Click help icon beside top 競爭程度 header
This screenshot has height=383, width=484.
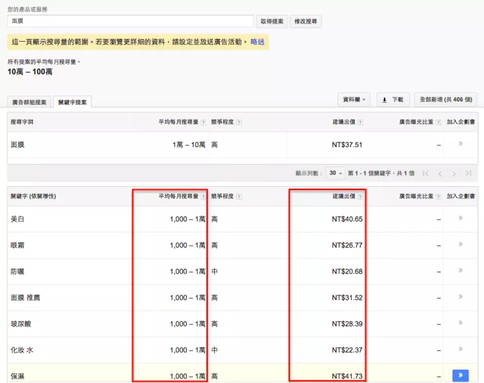coord(239,122)
